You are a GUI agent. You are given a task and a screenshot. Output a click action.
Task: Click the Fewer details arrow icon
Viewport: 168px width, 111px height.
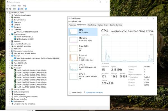70,92
